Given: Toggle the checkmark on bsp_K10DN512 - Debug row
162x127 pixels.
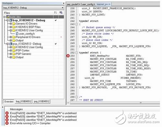Looking at the screenshot, I should tap(56, 20).
